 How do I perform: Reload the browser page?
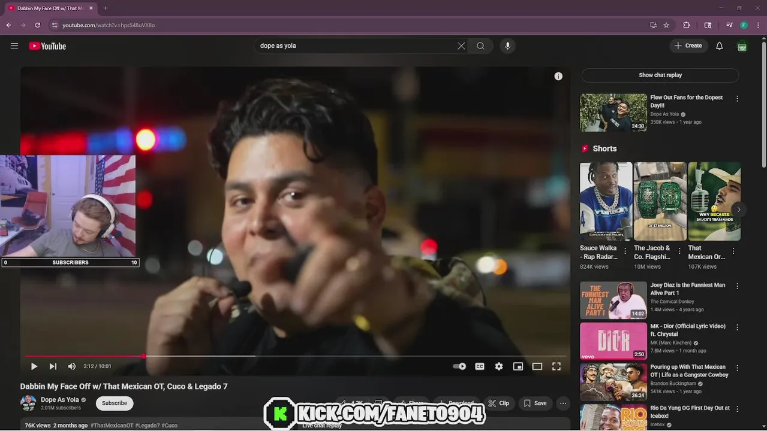(x=37, y=25)
